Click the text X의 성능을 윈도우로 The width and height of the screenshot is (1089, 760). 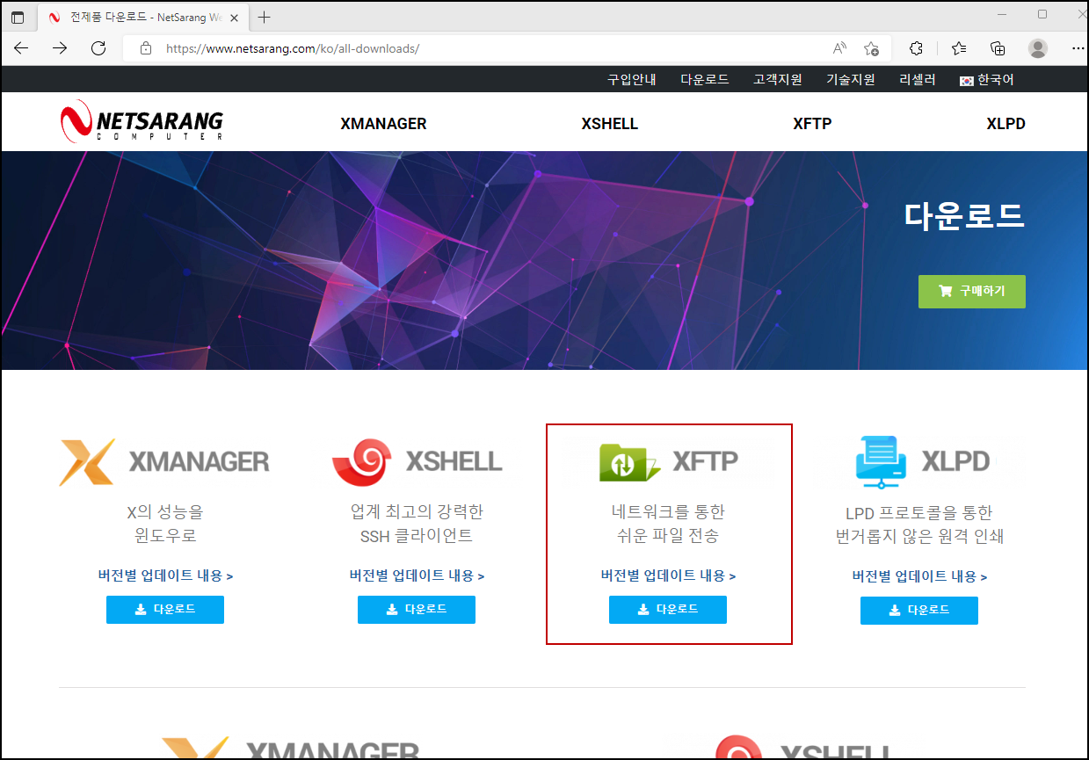tap(165, 524)
